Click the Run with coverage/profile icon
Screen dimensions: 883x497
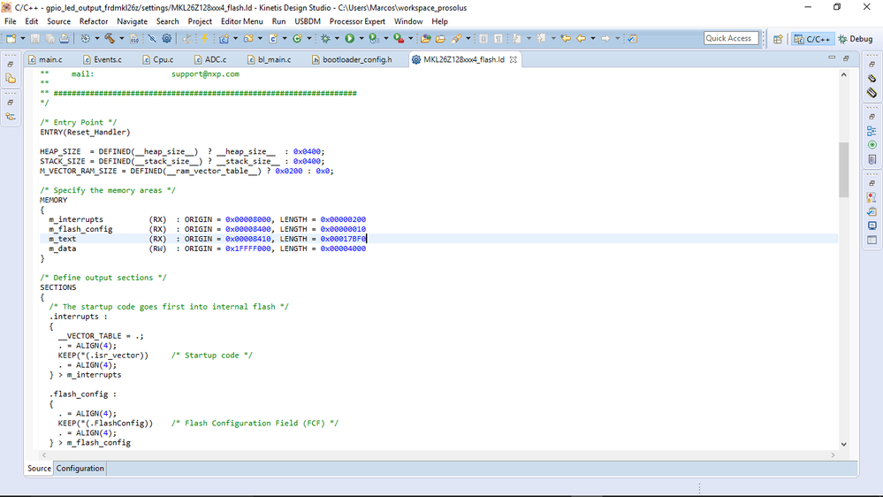coord(373,38)
